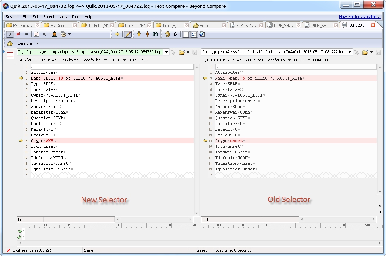
Task: Toggle the Edit pencil button
Action: [127, 34]
